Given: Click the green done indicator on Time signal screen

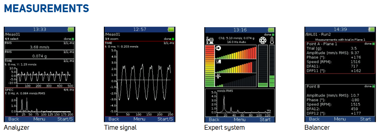Looking at the screenshot, I should point(173,39).
